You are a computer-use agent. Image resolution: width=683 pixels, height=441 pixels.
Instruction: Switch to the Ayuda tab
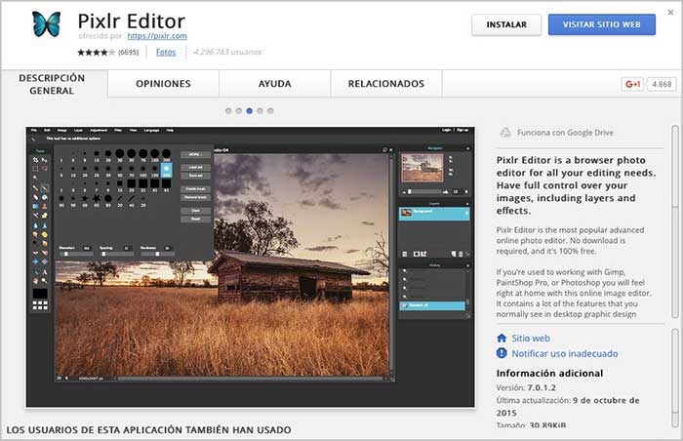[x=274, y=84]
